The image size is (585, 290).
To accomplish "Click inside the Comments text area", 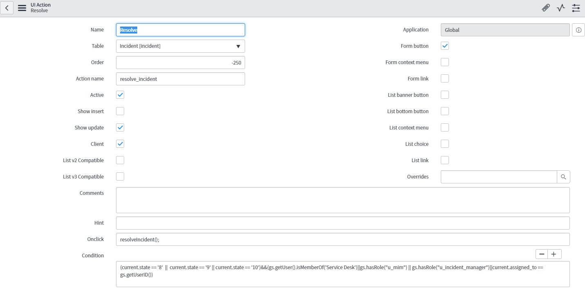I will click(343, 200).
